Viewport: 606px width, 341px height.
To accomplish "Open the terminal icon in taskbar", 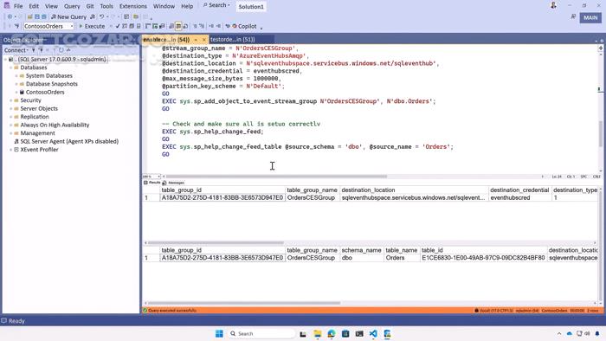I will click(359, 334).
